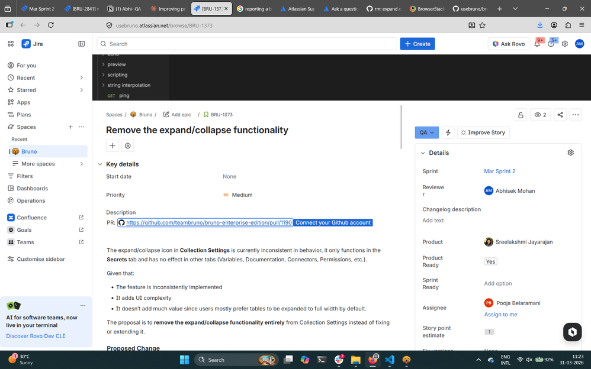591x369 pixels.
Task: Click Add option for Sprint Ready
Action: (x=498, y=283)
